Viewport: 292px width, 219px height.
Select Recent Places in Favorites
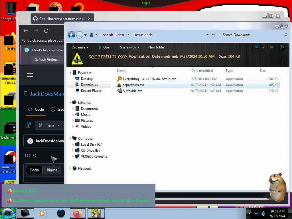coord(91,90)
